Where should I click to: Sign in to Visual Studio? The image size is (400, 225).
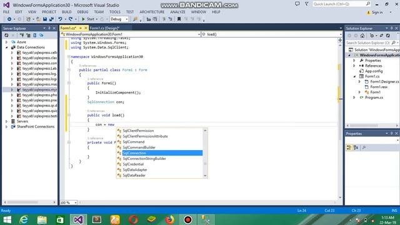pyautogui.click(x=377, y=12)
